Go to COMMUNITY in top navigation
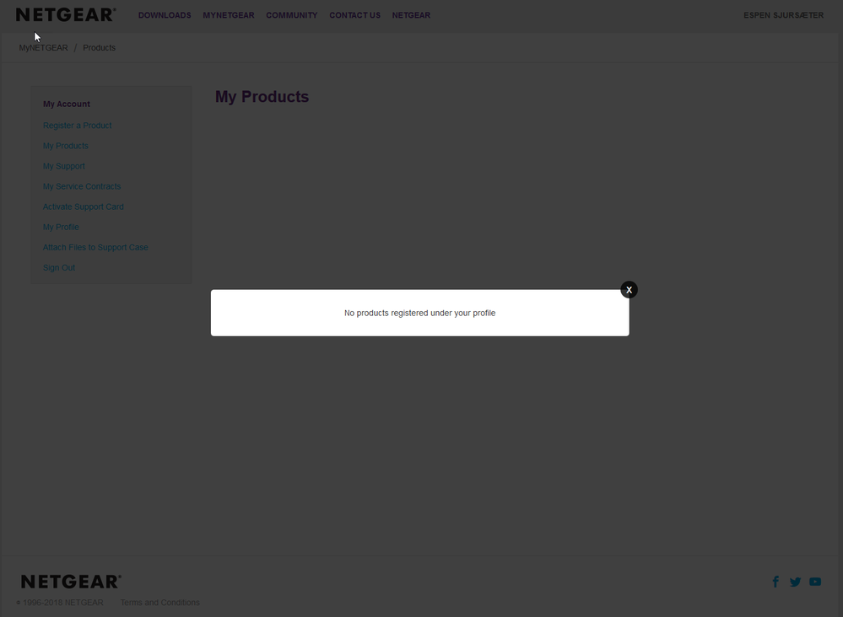The height and width of the screenshot is (617, 843). pyautogui.click(x=292, y=15)
